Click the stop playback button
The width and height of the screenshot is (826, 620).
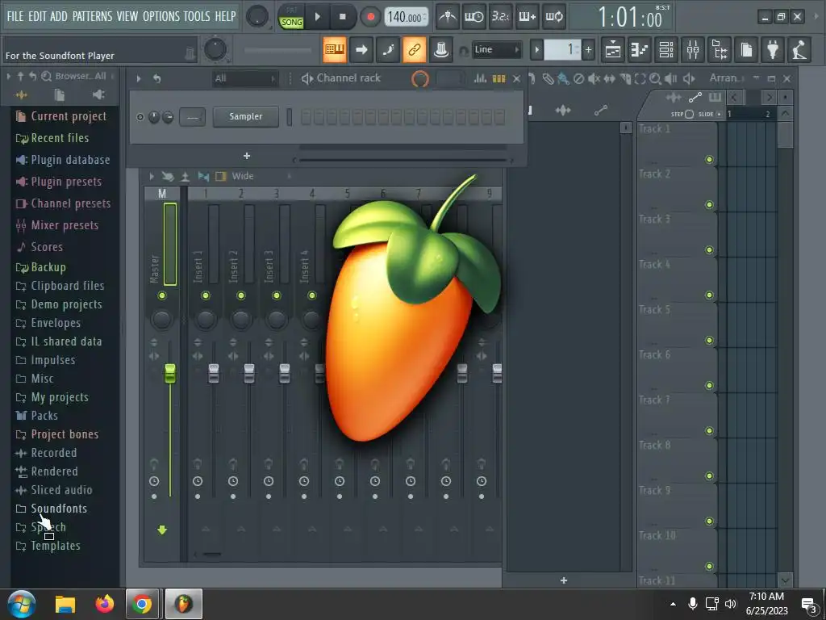tap(342, 17)
